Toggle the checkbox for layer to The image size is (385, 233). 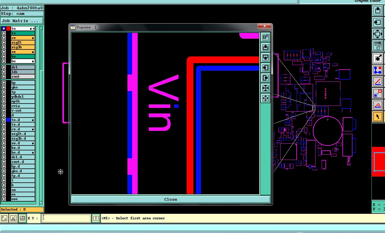4,29
